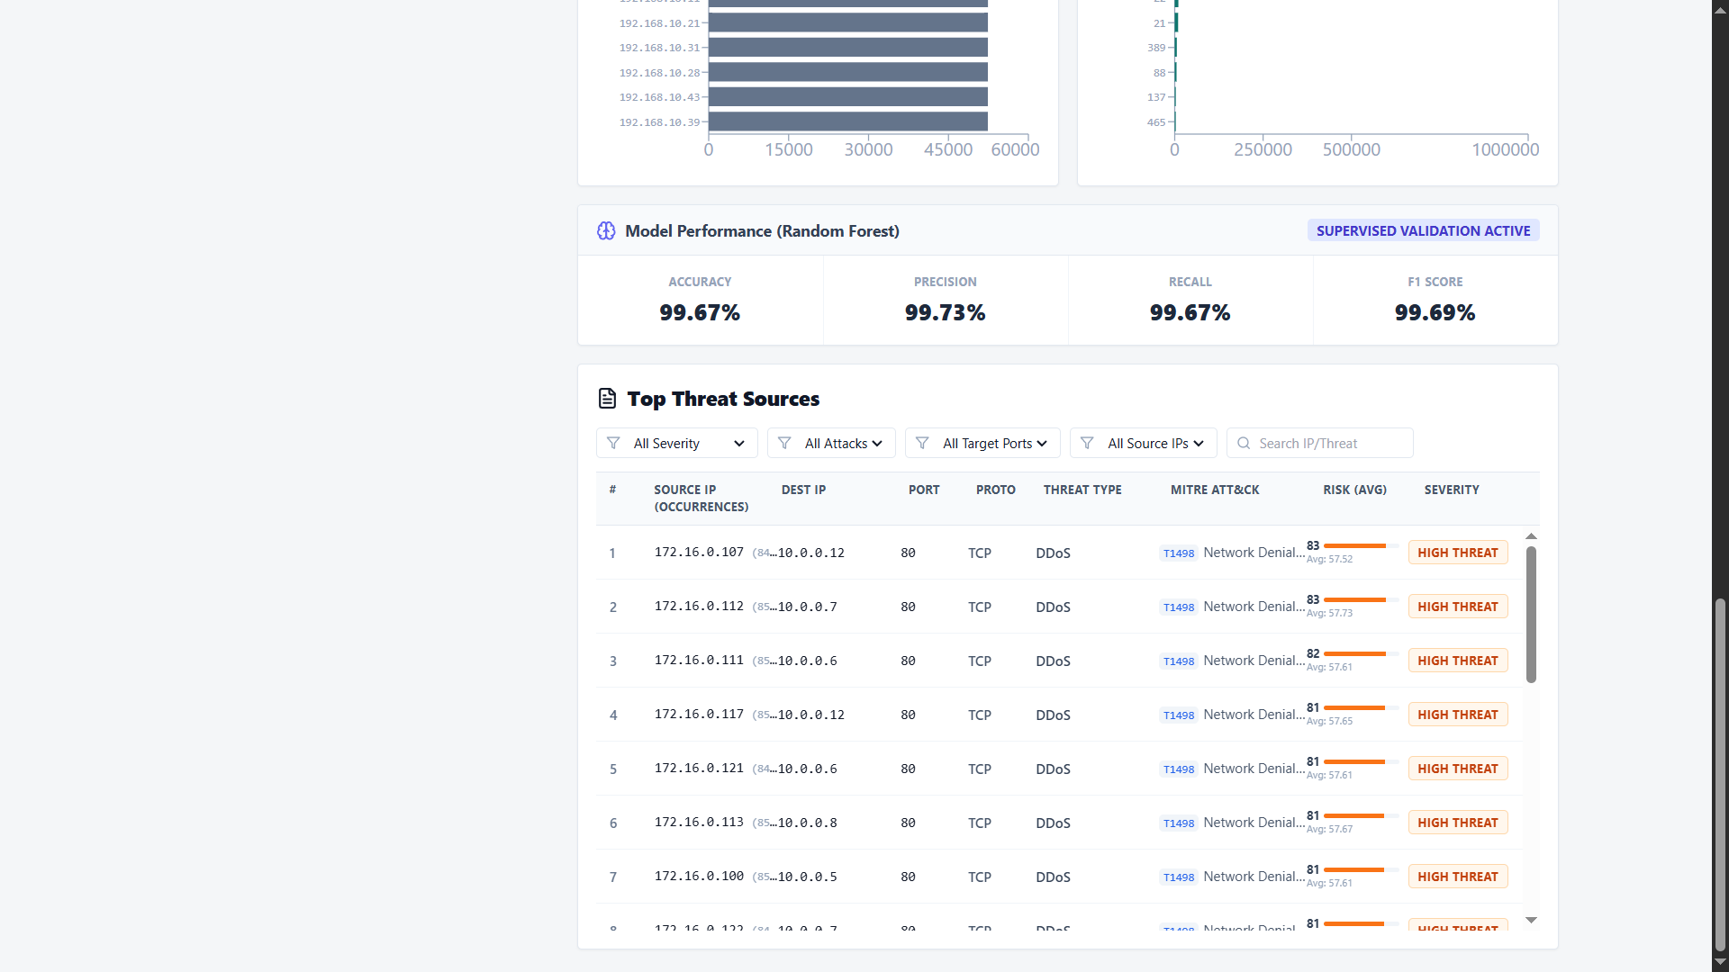Click the document icon beside Top Threat Sources

[608, 399]
